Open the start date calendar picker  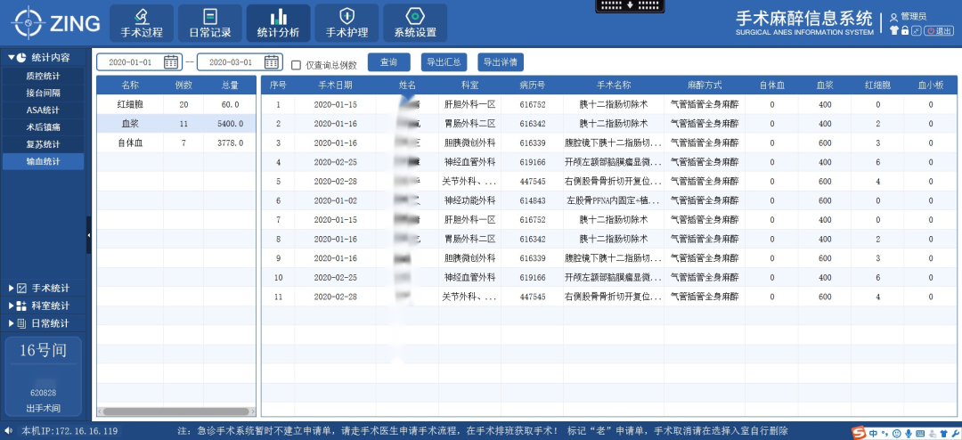coord(171,62)
